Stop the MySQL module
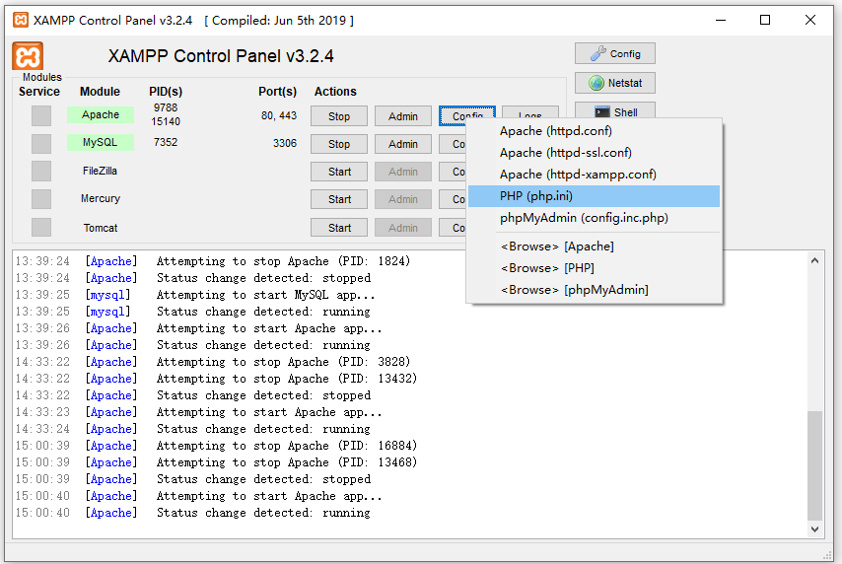The width and height of the screenshot is (842, 564). [x=339, y=144]
